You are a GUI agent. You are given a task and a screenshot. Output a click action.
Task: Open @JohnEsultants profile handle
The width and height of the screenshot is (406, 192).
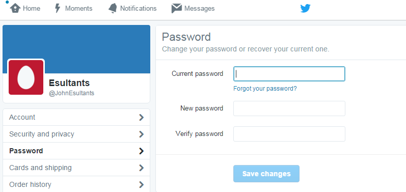coord(71,93)
